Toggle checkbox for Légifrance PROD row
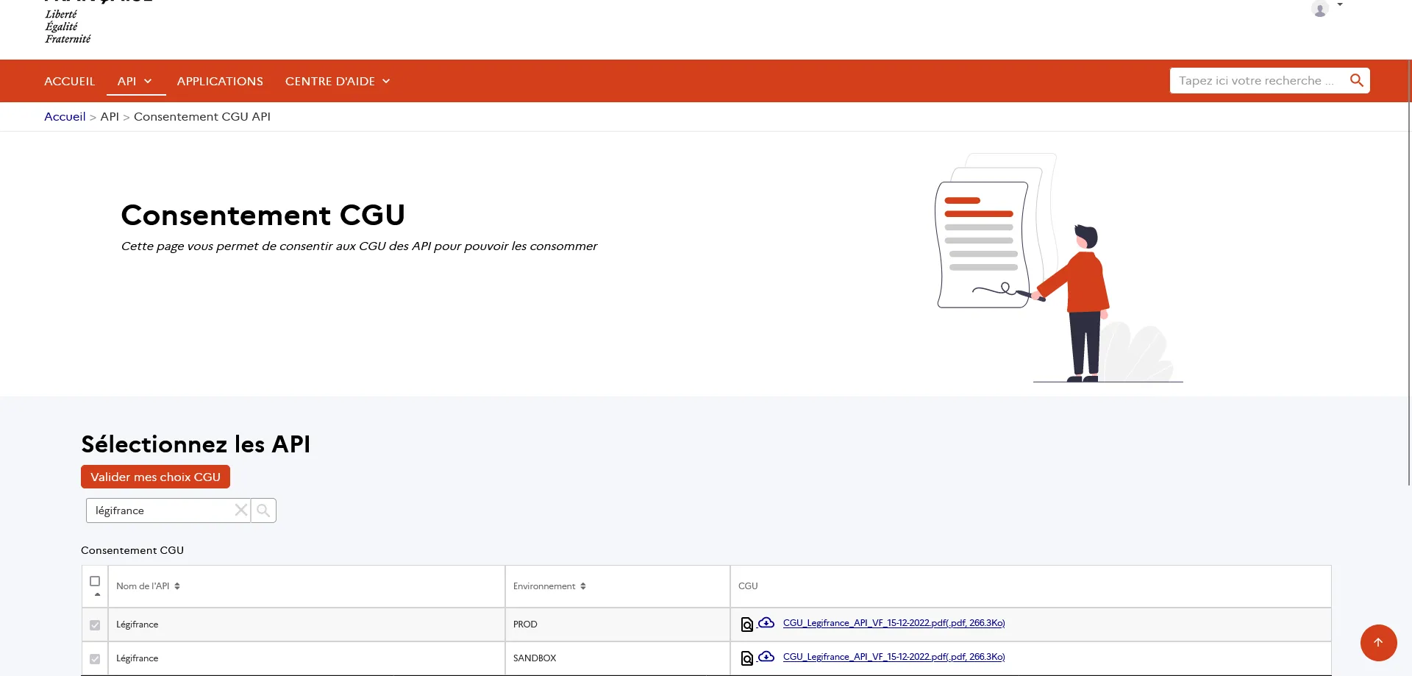 click(95, 625)
